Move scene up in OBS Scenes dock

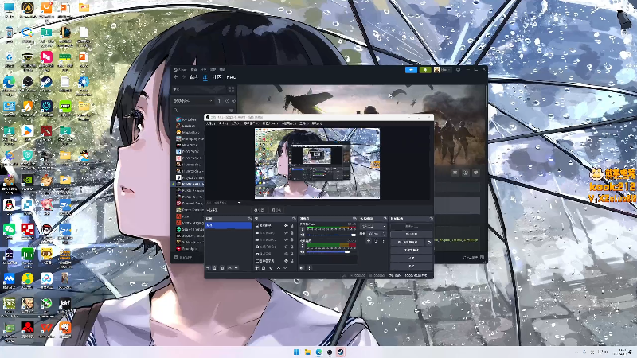coord(229,268)
